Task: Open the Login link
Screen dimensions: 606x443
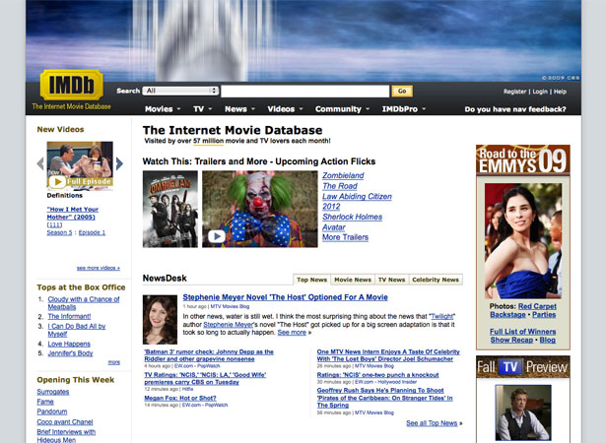Action: click(540, 92)
